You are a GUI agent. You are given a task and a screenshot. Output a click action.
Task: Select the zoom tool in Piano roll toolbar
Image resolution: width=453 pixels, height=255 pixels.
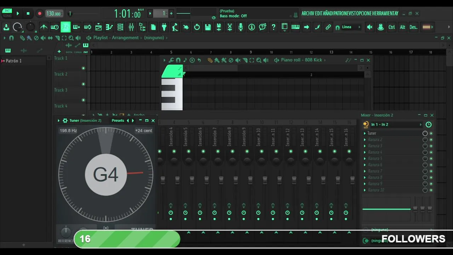point(259,60)
